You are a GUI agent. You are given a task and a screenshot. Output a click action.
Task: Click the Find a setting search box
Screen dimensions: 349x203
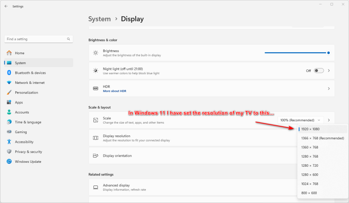(35, 39)
